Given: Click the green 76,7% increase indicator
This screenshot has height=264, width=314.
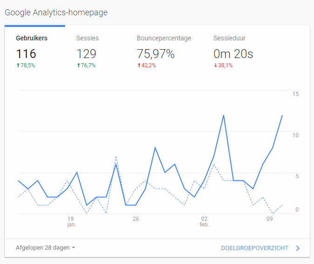Looking at the screenshot, I should pyautogui.click(x=86, y=65).
